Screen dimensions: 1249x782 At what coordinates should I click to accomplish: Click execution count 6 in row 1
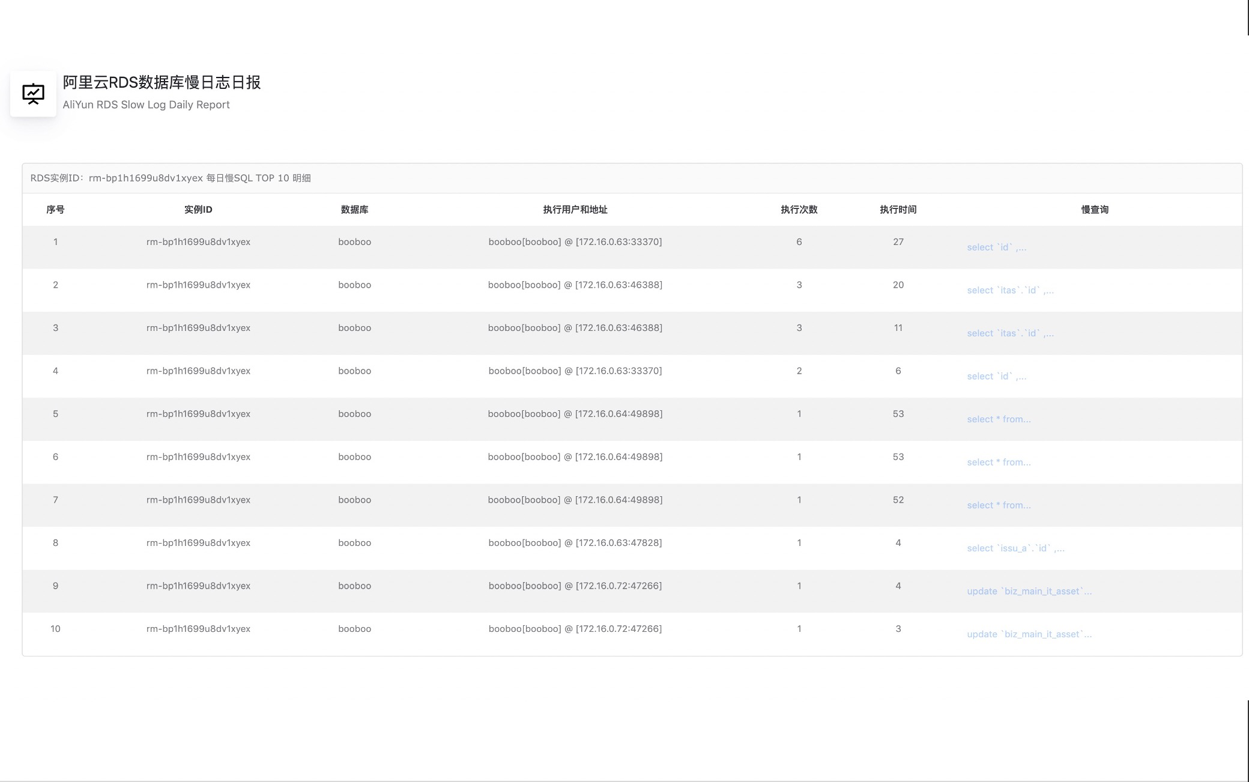click(799, 242)
